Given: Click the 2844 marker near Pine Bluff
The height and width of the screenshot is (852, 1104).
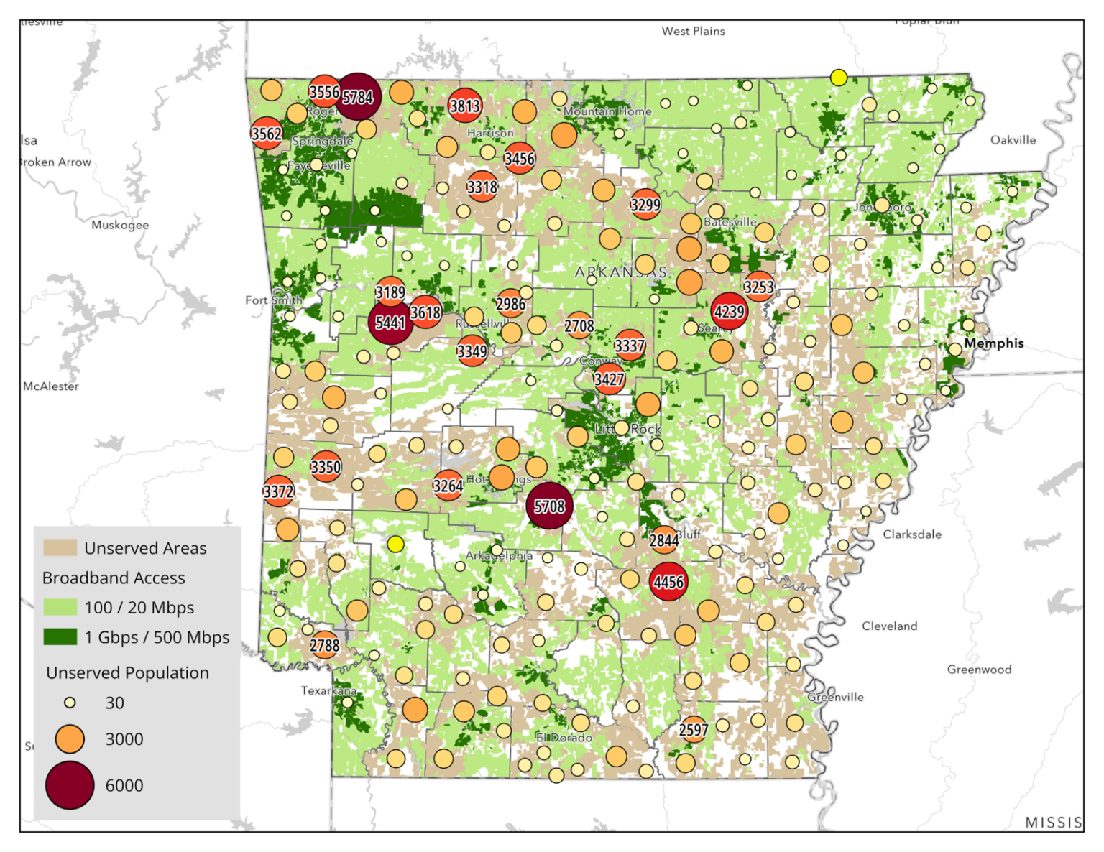Looking at the screenshot, I should click(x=666, y=540).
